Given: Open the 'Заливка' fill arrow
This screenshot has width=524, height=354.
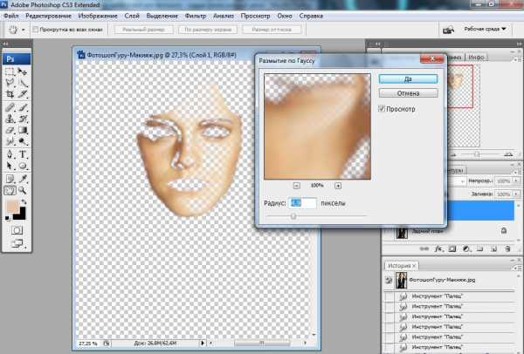Looking at the screenshot, I should point(516,194).
